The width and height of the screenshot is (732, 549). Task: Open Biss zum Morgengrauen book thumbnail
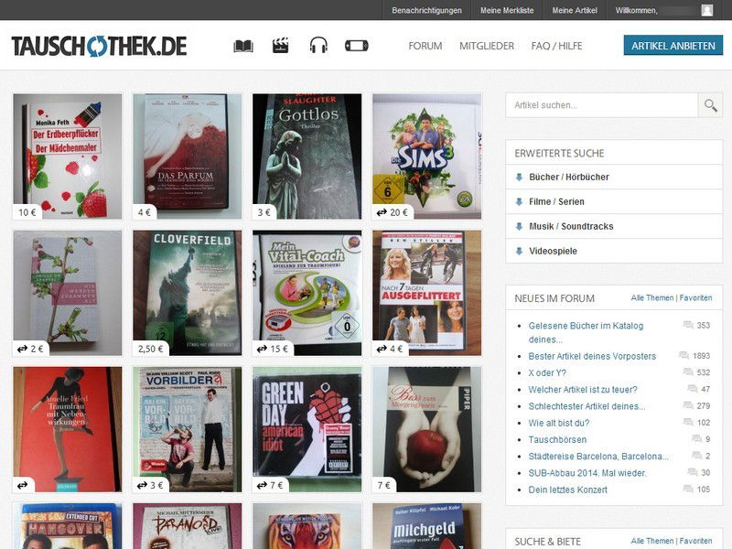click(x=426, y=429)
